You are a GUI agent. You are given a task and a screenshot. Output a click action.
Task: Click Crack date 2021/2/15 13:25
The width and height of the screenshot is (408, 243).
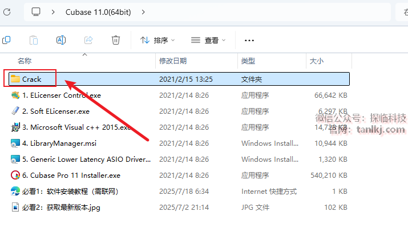click(186, 79)
